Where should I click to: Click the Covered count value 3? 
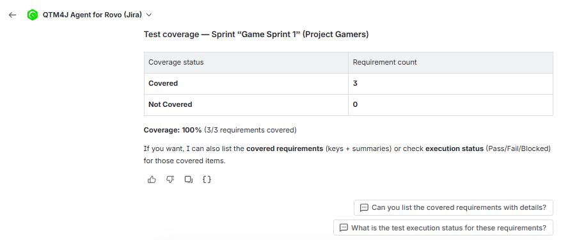[x=355, y=83]
